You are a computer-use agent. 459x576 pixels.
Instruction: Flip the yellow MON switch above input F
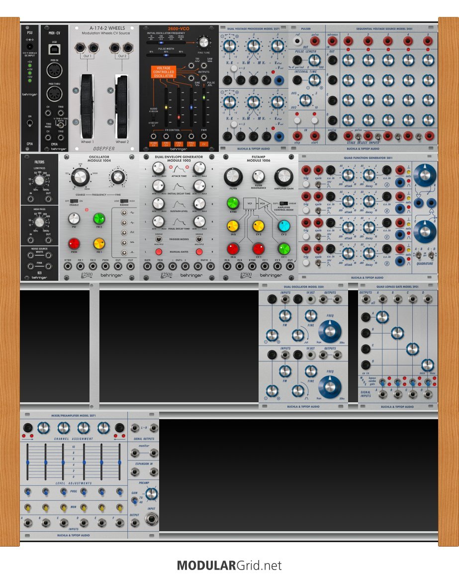[x=120, y=507]
